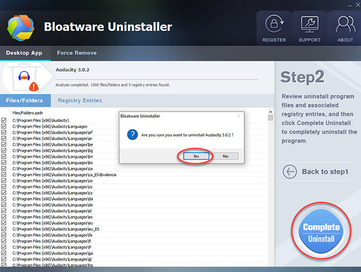Image resolution: width=361 pixels, height=272 pixels.
Task: Open the Support monitor-wrench icon
Action: click(310, 24)
